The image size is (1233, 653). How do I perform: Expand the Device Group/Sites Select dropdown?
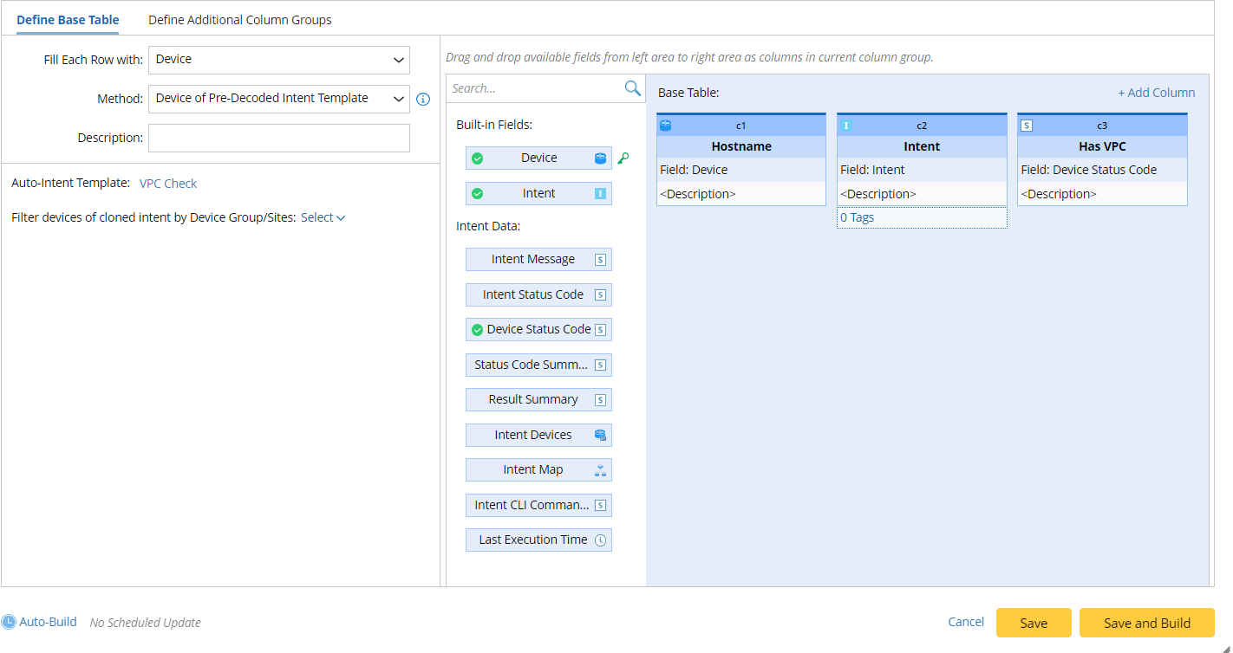[323, 217]
